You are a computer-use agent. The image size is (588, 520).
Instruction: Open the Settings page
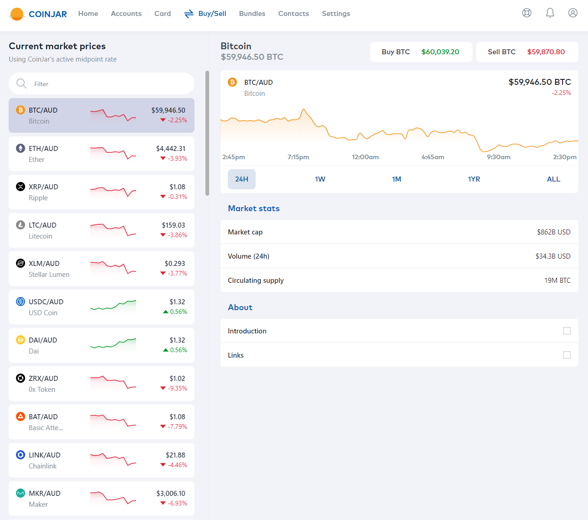click(x=336, y=14)
